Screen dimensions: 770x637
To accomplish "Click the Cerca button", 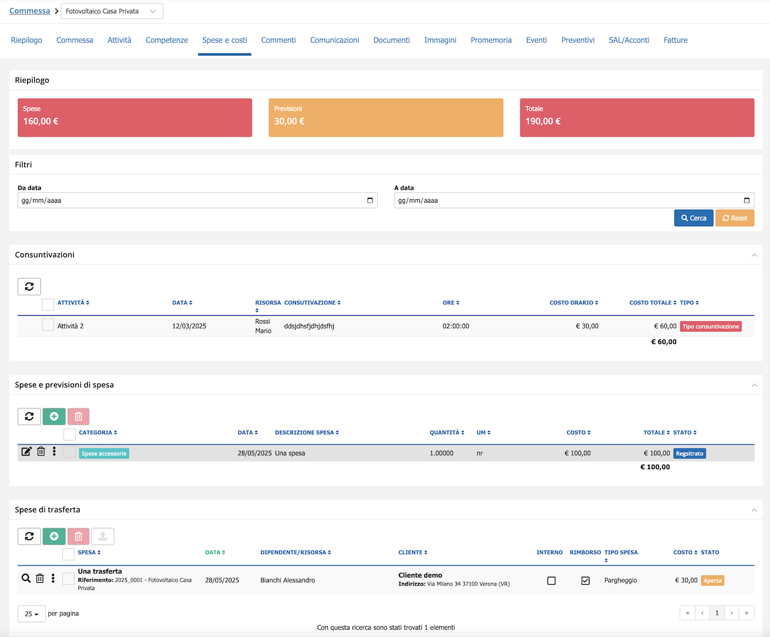I will [694, 218].
